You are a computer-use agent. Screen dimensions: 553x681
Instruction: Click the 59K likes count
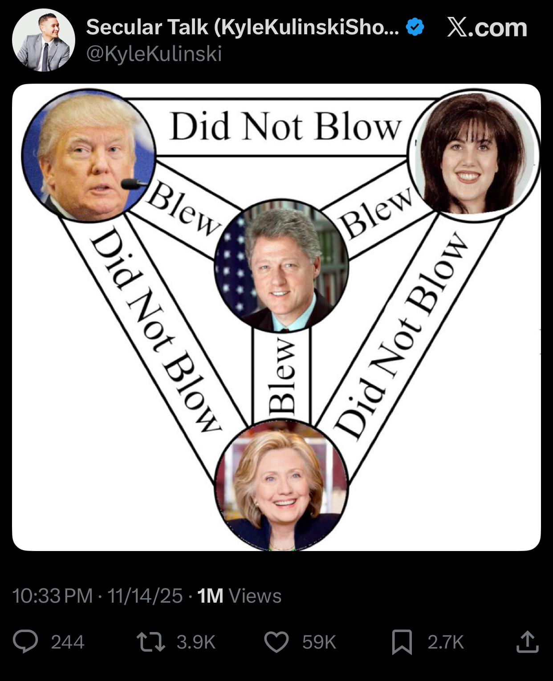click(319, 642)
